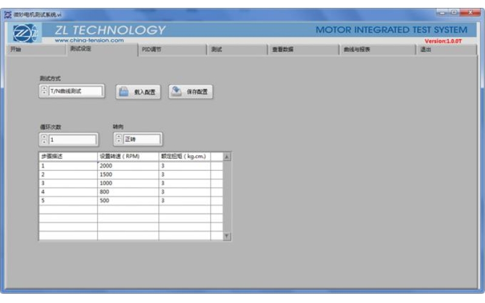Click the 额定扭矩 (kg.cm.) column header

pos(185,156)
